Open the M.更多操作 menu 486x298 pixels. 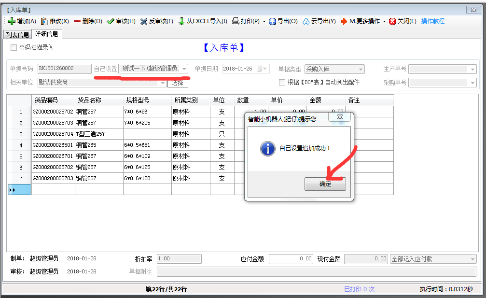[363, 21]
